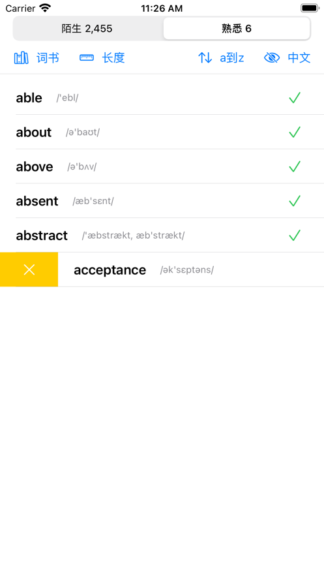Tap the Wi-Fi icon in status bar
Screen dimensions: 324x576
(x=45, y=8)
